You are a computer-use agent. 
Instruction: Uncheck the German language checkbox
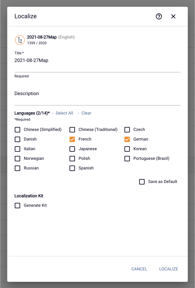pyautogui.click(x=127, y=139)
